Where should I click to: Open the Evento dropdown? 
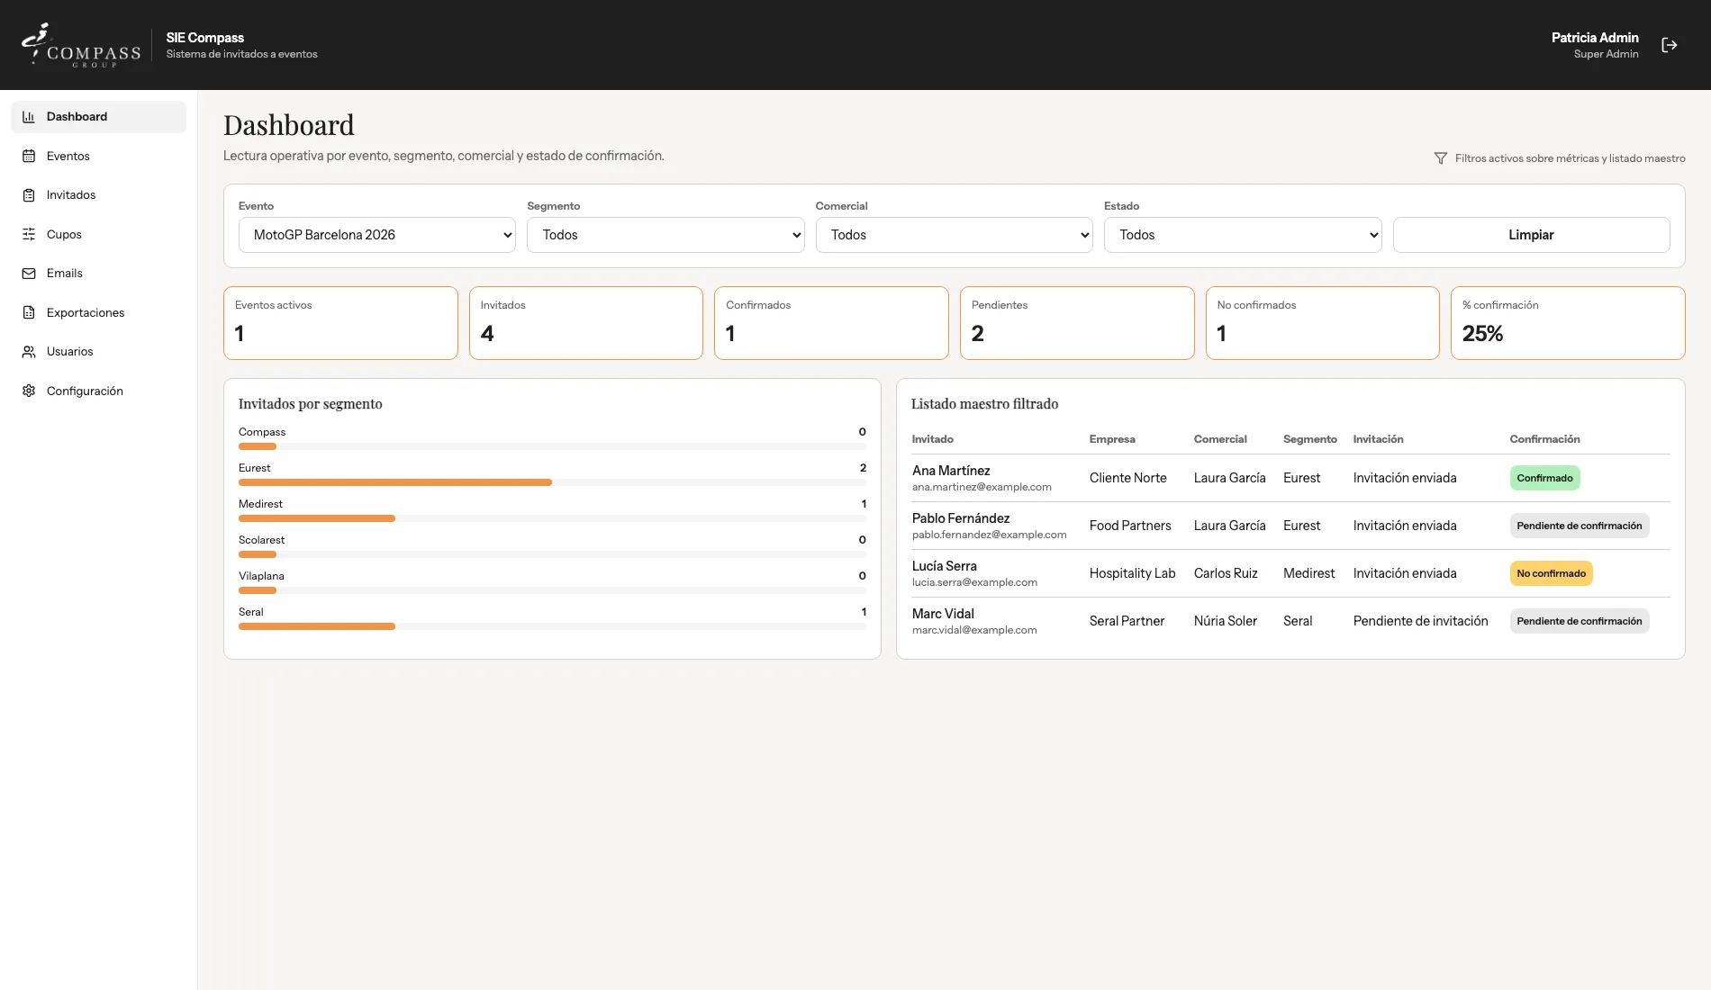click(x=377, y=235)
